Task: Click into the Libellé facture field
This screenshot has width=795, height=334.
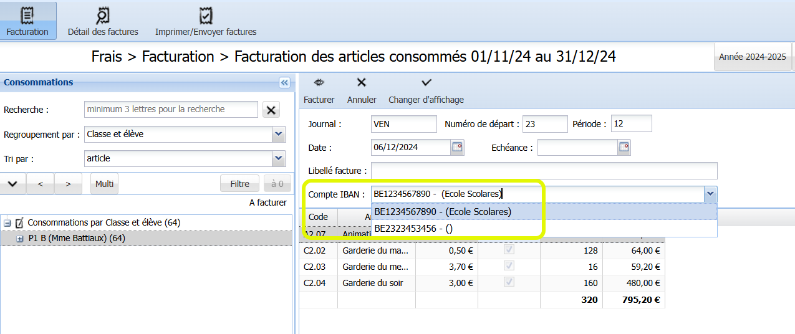Action: coord(544,171)
